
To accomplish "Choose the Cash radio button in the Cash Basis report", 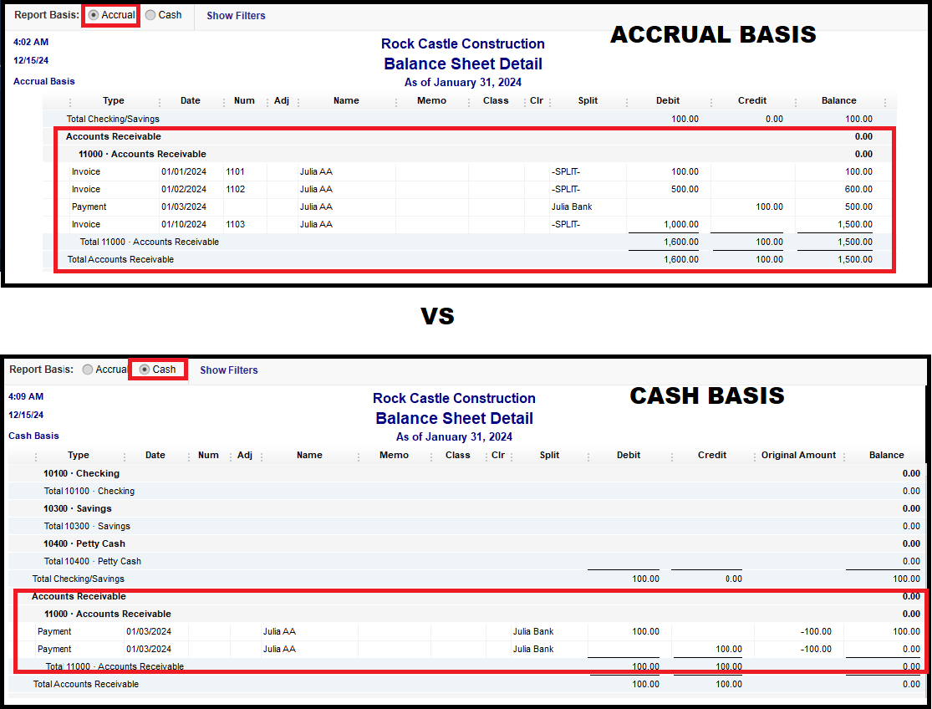I will 145,370.
